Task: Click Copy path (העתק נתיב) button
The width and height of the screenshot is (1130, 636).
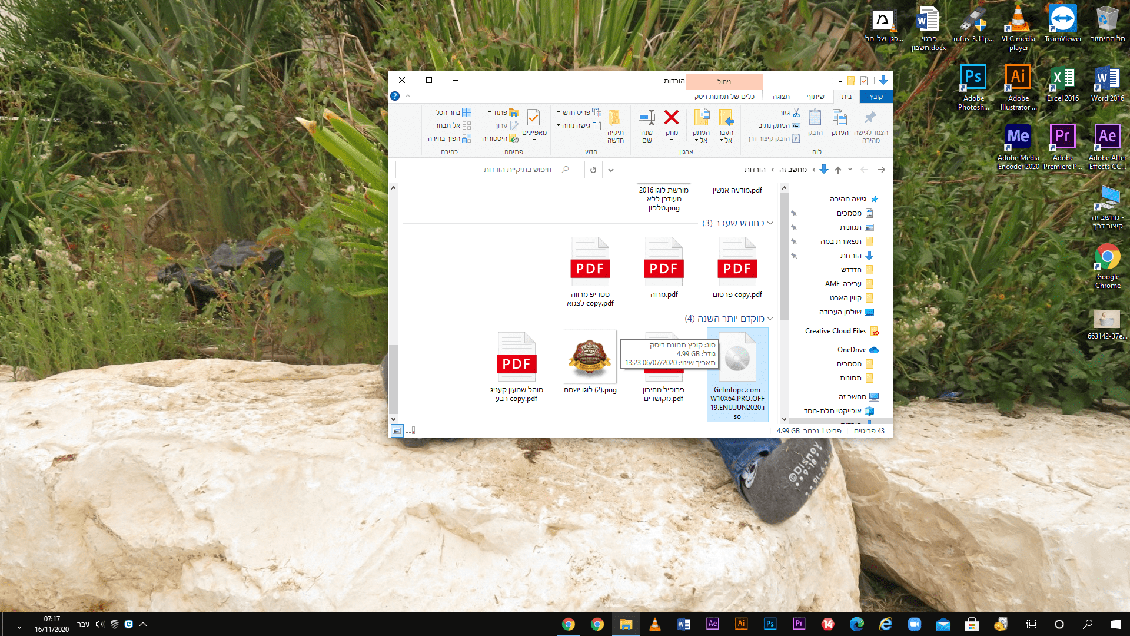Action: [779, 125]
